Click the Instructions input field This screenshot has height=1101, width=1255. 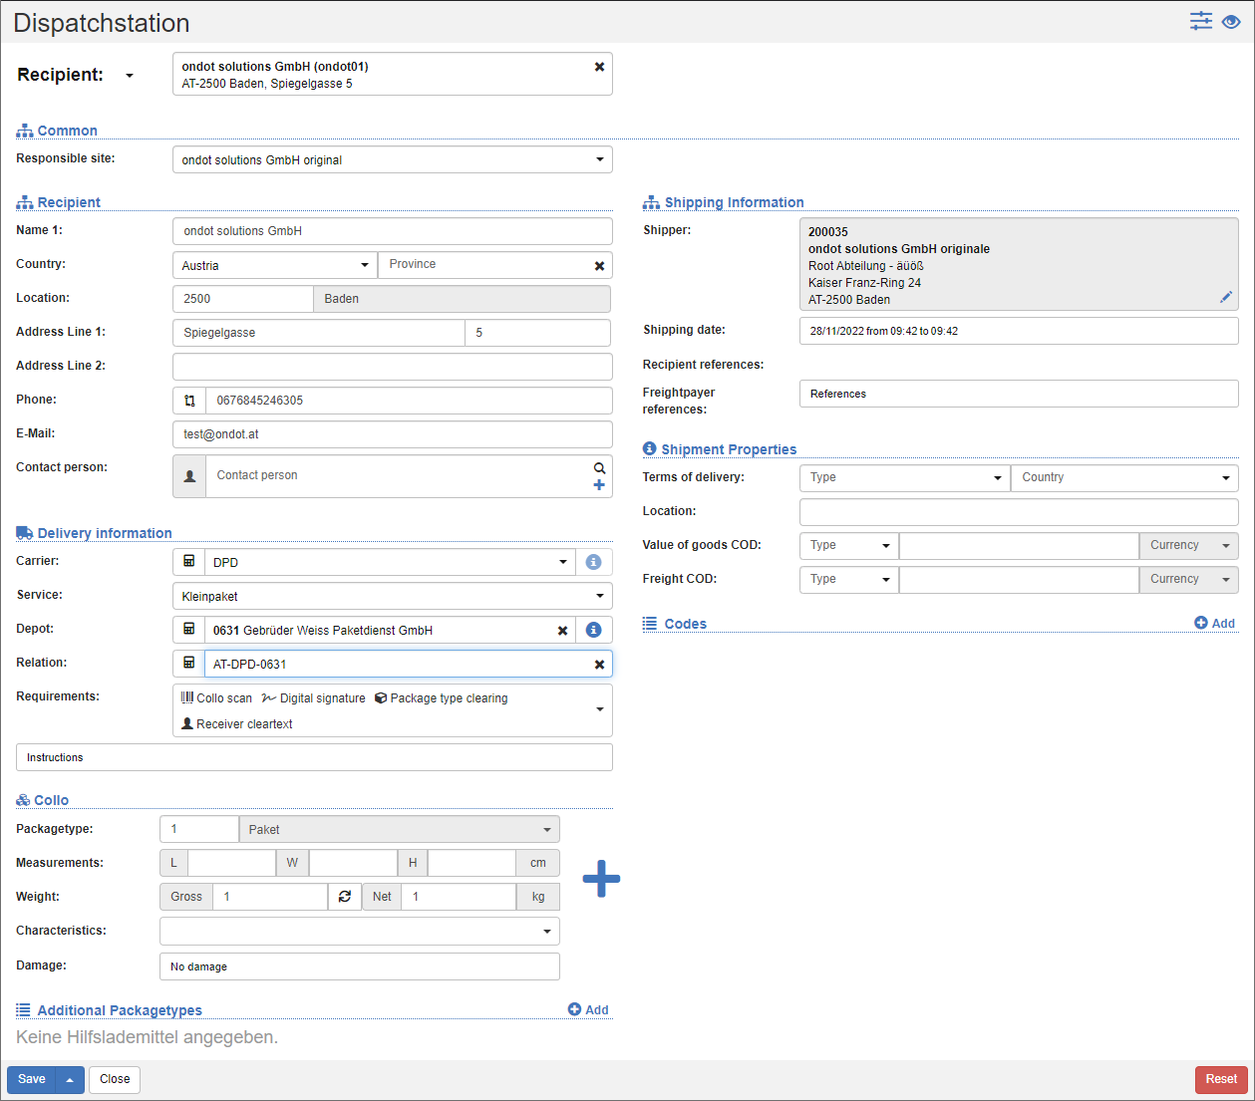314,758
